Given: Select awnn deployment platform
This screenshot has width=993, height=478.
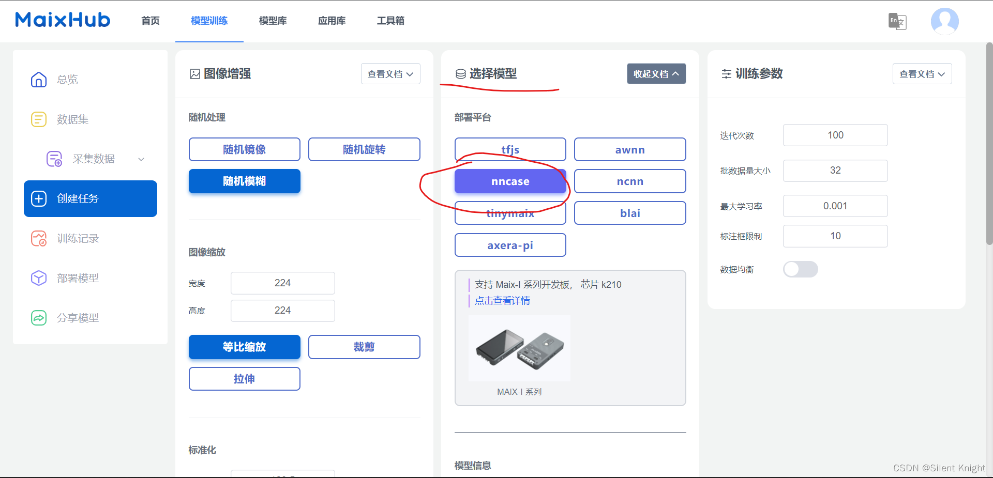Looking at the screenshot, I should 630,149.
